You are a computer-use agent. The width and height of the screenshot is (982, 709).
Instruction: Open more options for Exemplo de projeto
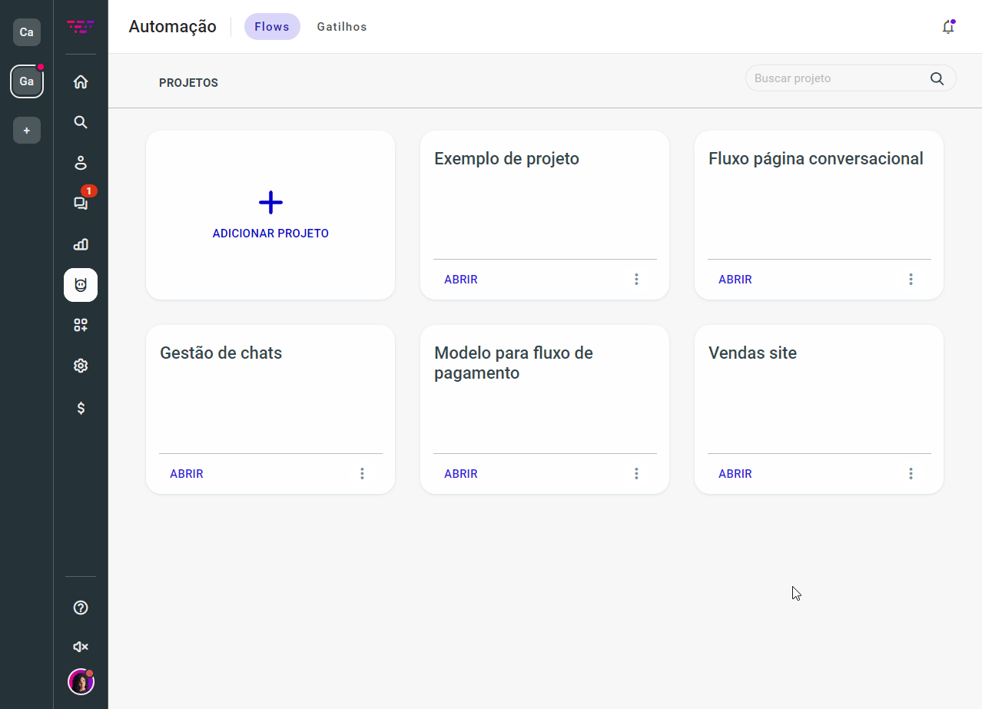tap(636, 280)
